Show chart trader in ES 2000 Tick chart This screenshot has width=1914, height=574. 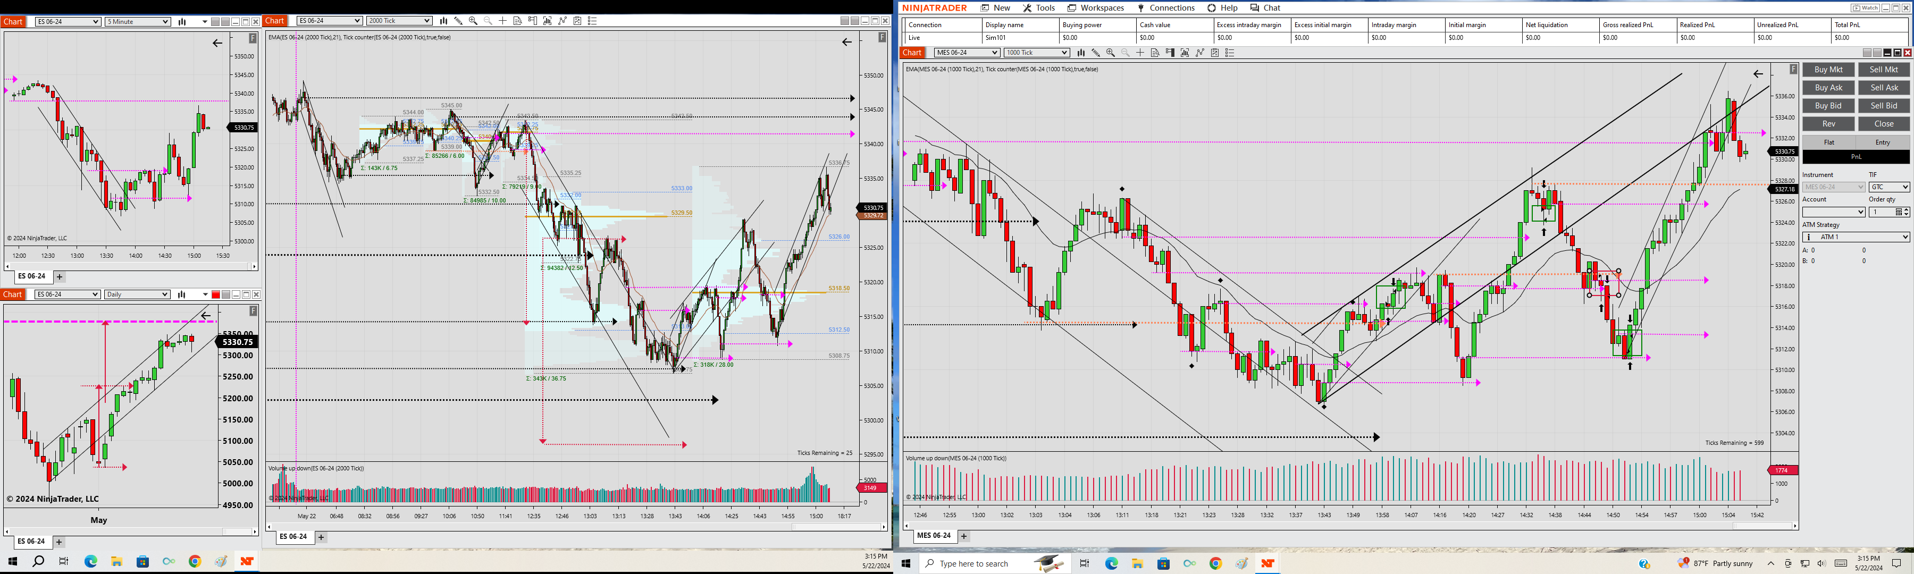(x=533, y=21)
